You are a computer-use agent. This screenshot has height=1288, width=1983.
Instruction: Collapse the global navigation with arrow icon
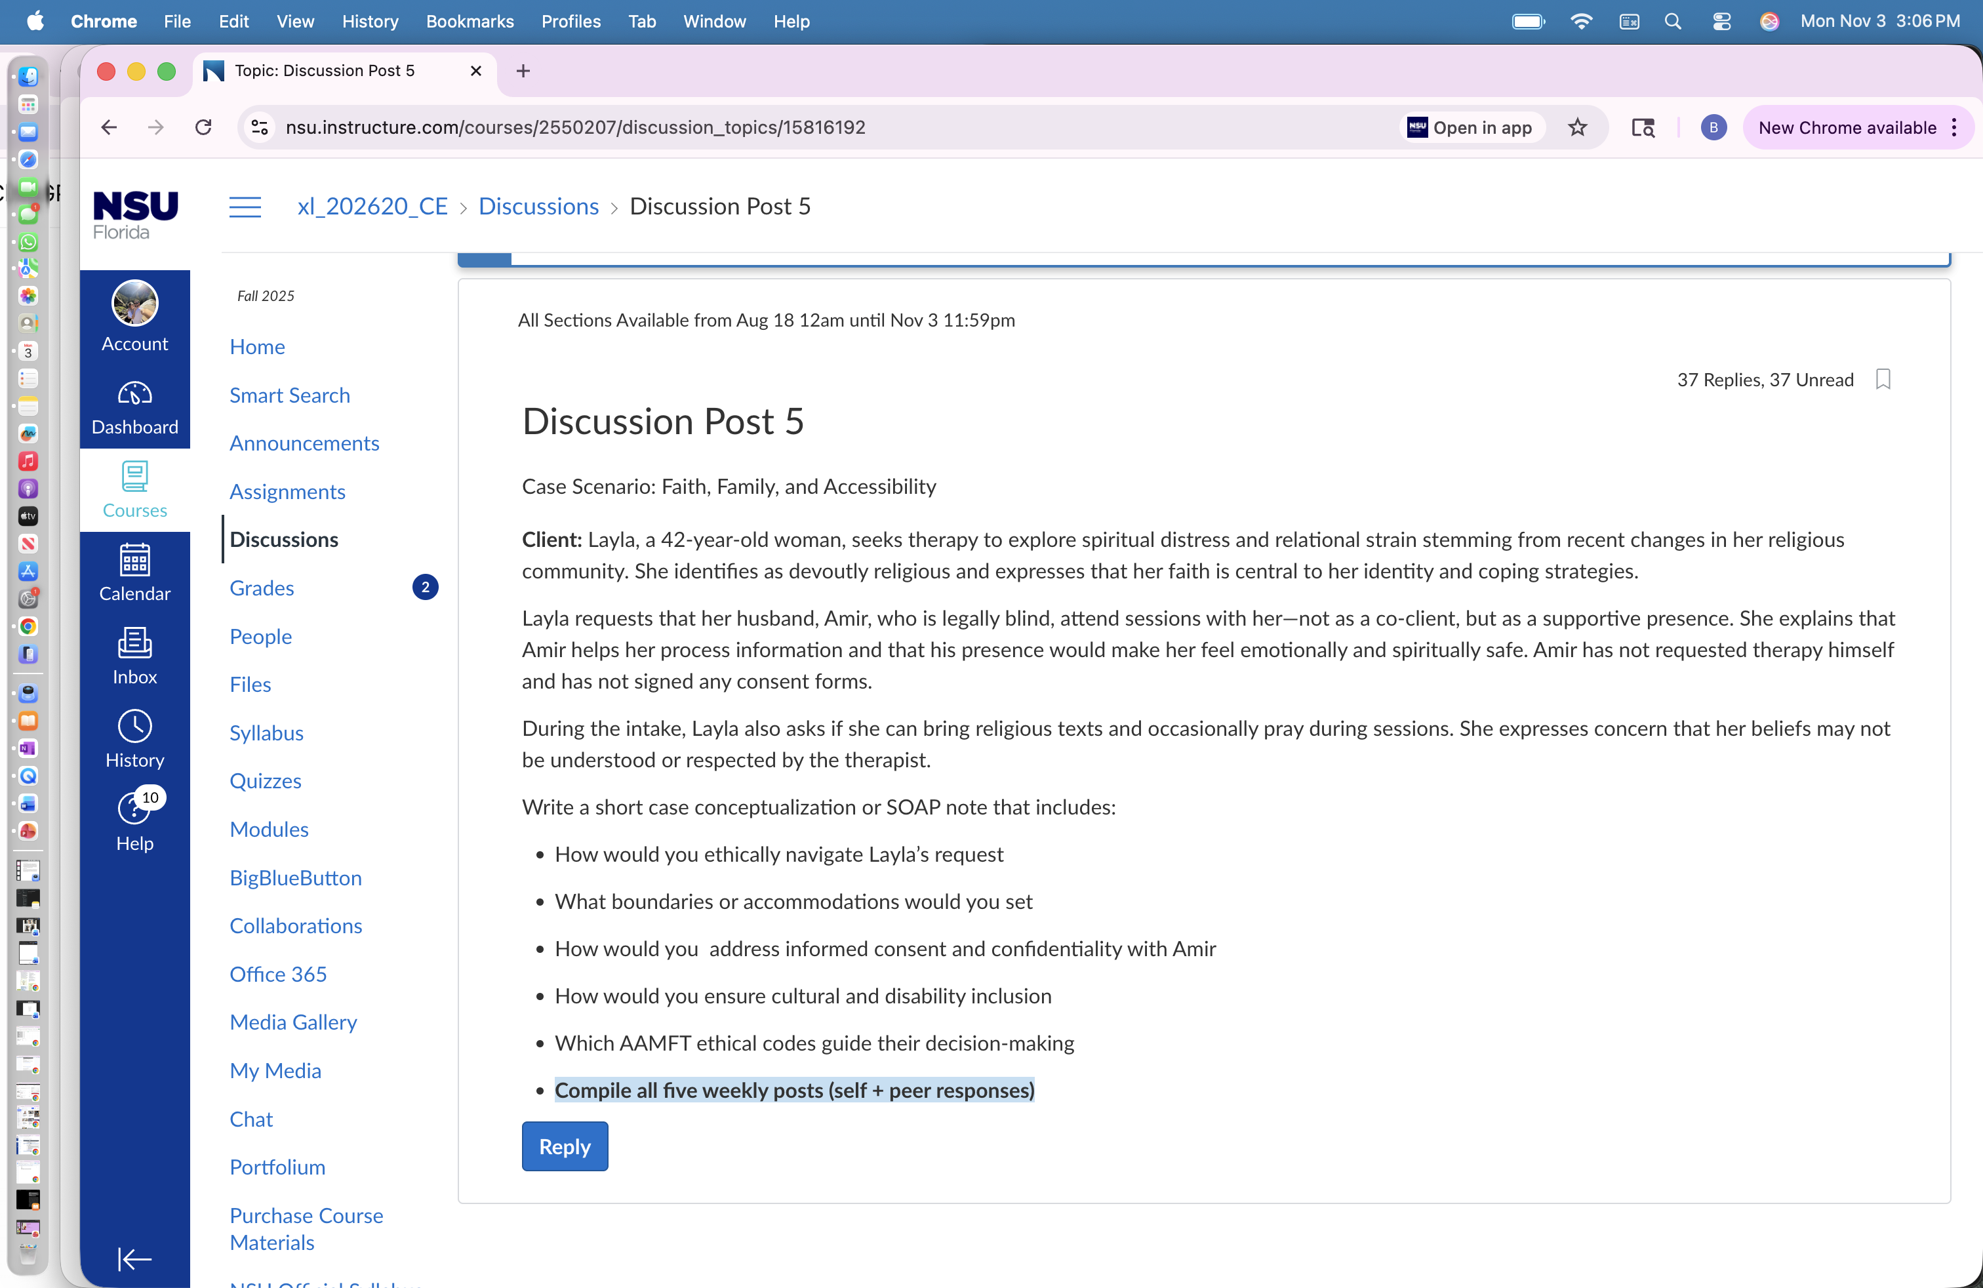[134, 1258]
